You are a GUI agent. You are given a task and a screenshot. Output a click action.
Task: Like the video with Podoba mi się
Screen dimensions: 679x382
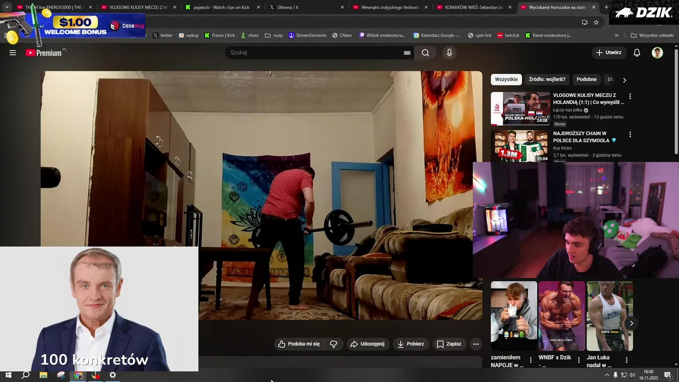point(299,344)
